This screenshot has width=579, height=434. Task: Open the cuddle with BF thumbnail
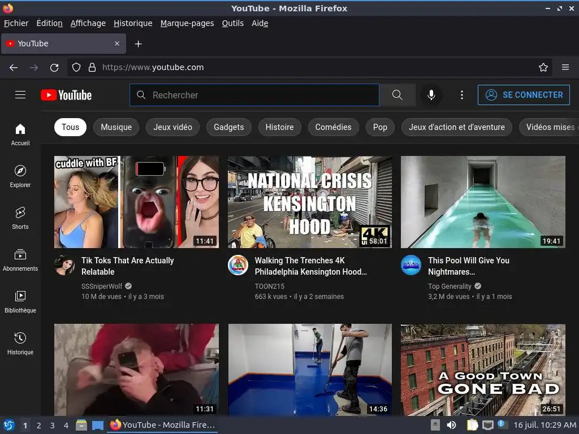(136, 202)
